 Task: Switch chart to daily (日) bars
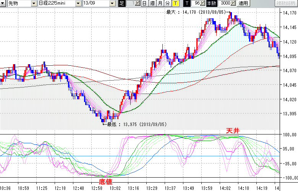(144, 3)
